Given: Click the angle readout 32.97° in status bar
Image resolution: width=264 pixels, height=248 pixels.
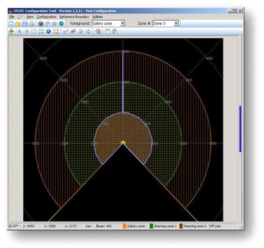Looking at the screenshot, I should pos(13,226).
